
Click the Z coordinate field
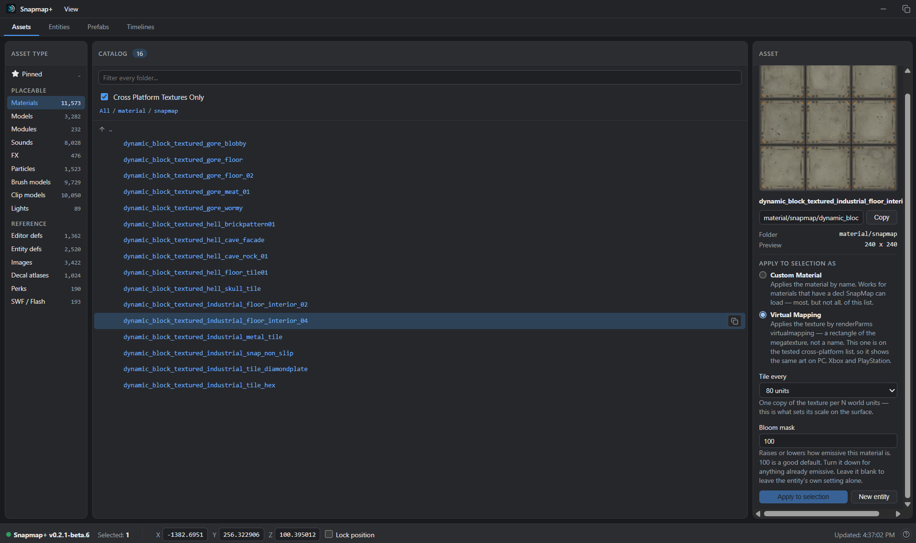[297, 535]
